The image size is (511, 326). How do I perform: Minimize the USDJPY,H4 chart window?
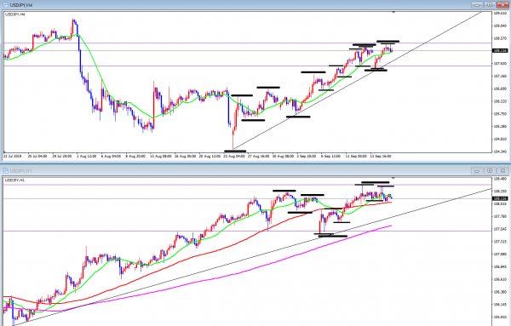(477, 5)
